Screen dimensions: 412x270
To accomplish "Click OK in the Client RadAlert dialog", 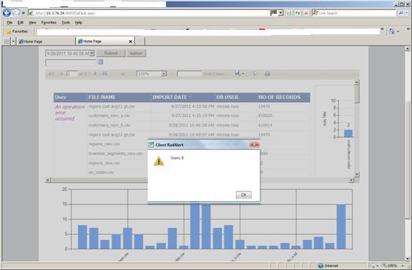I will [x=244, y=195].
